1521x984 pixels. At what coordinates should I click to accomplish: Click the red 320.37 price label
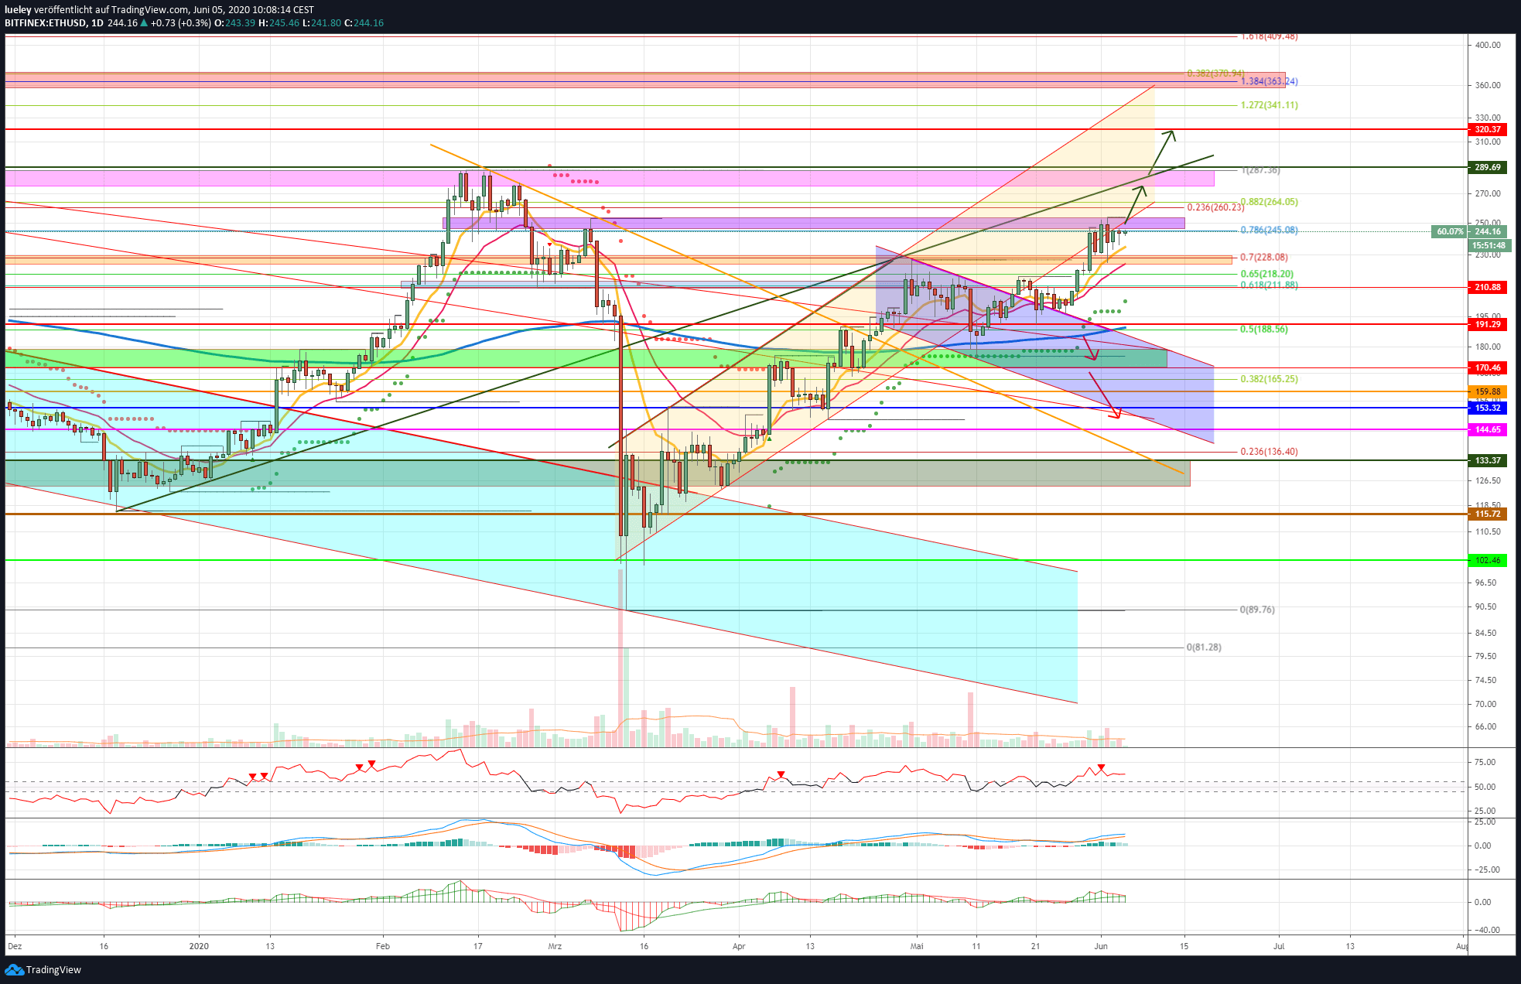[x=1487, y=130]
